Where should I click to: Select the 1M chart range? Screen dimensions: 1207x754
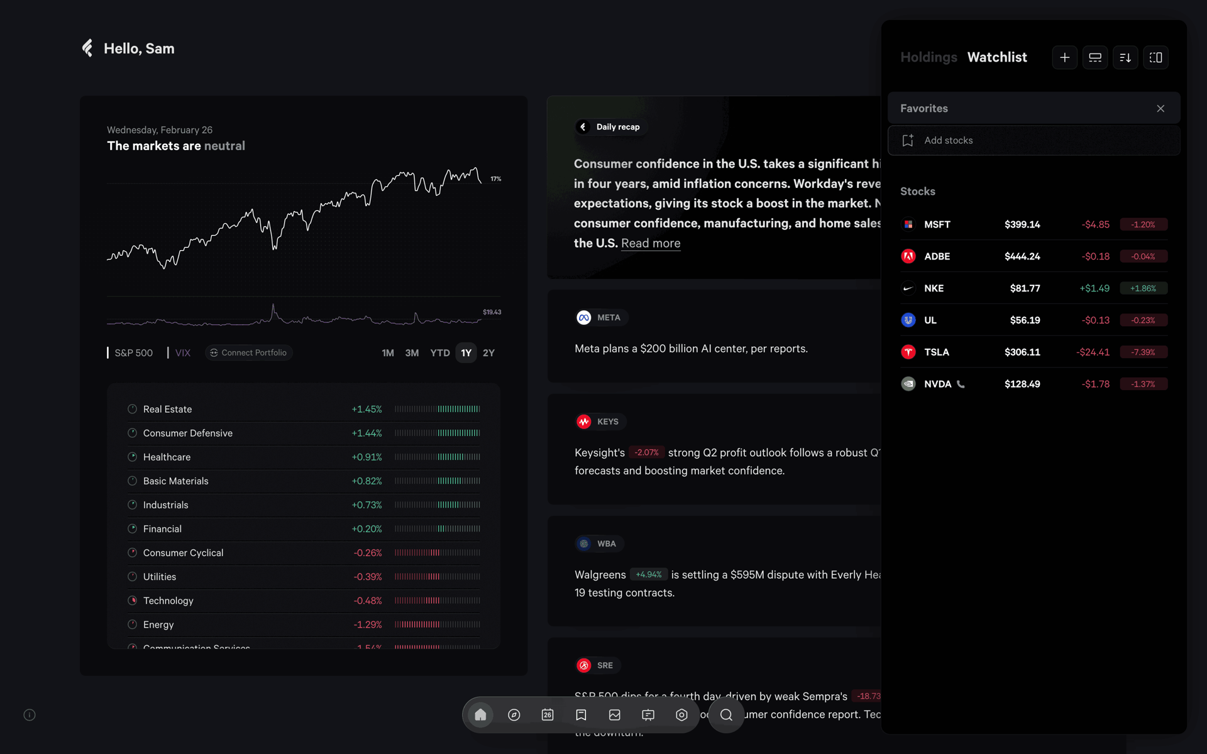(388, 352)
